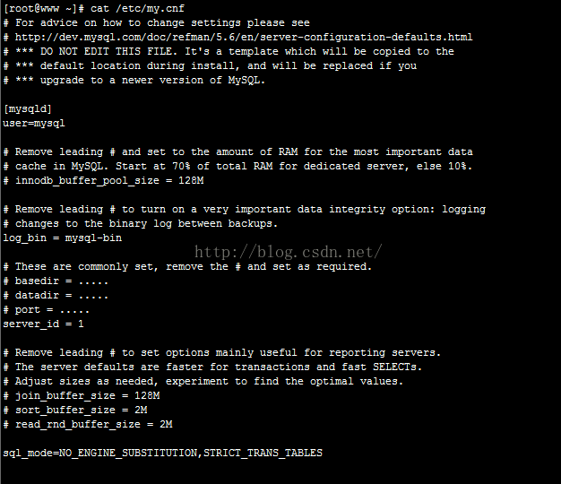Screen dimensions: 561x484
Task: Open the dev.mysql.com server-configuration-defaults URL
Action: pyautogui.click(x=244, y=37)
